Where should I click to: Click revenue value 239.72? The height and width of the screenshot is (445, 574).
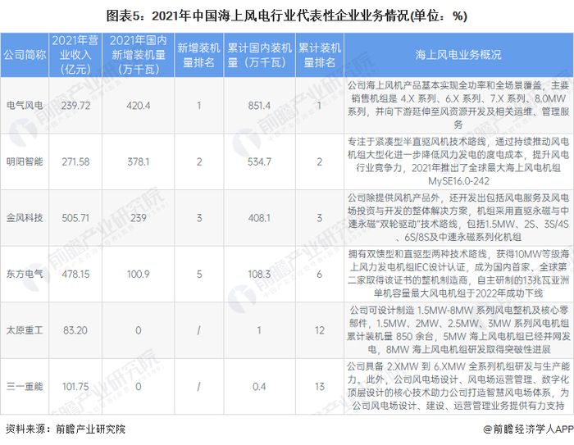(75, 106)
